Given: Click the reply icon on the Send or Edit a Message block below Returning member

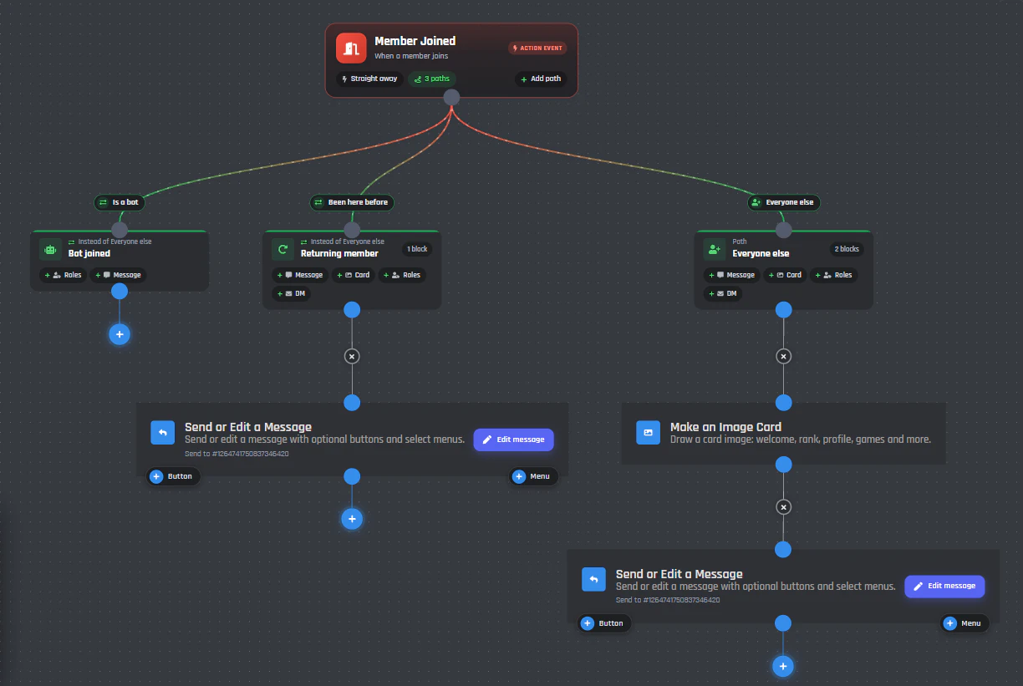Looking at the screenshot, I should coord(162,433).
